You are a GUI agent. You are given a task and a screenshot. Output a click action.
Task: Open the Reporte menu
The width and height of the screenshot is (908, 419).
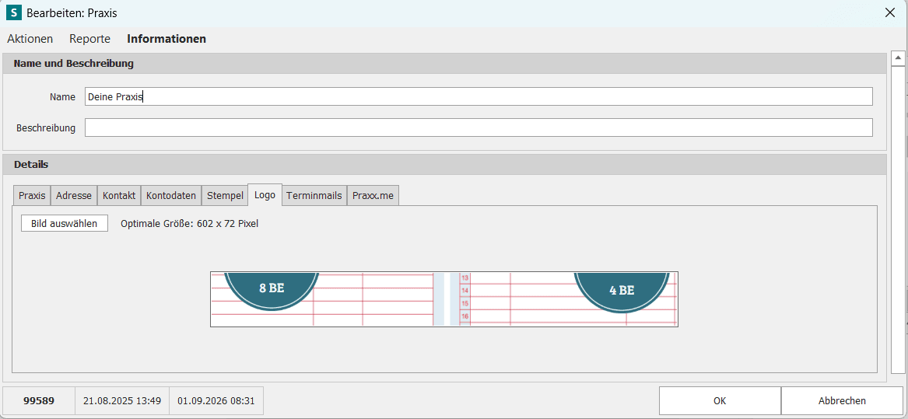[x=89, y=39]
